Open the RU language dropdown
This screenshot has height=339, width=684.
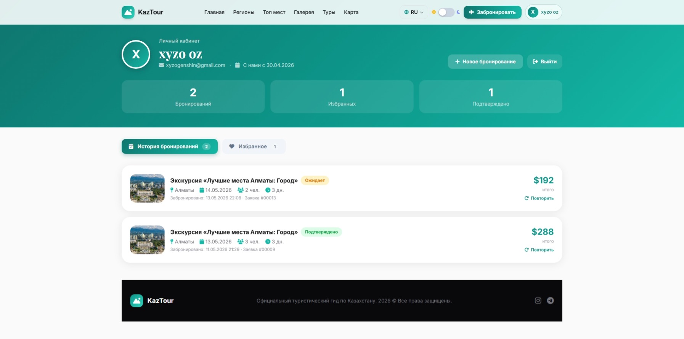click(414, 12)
